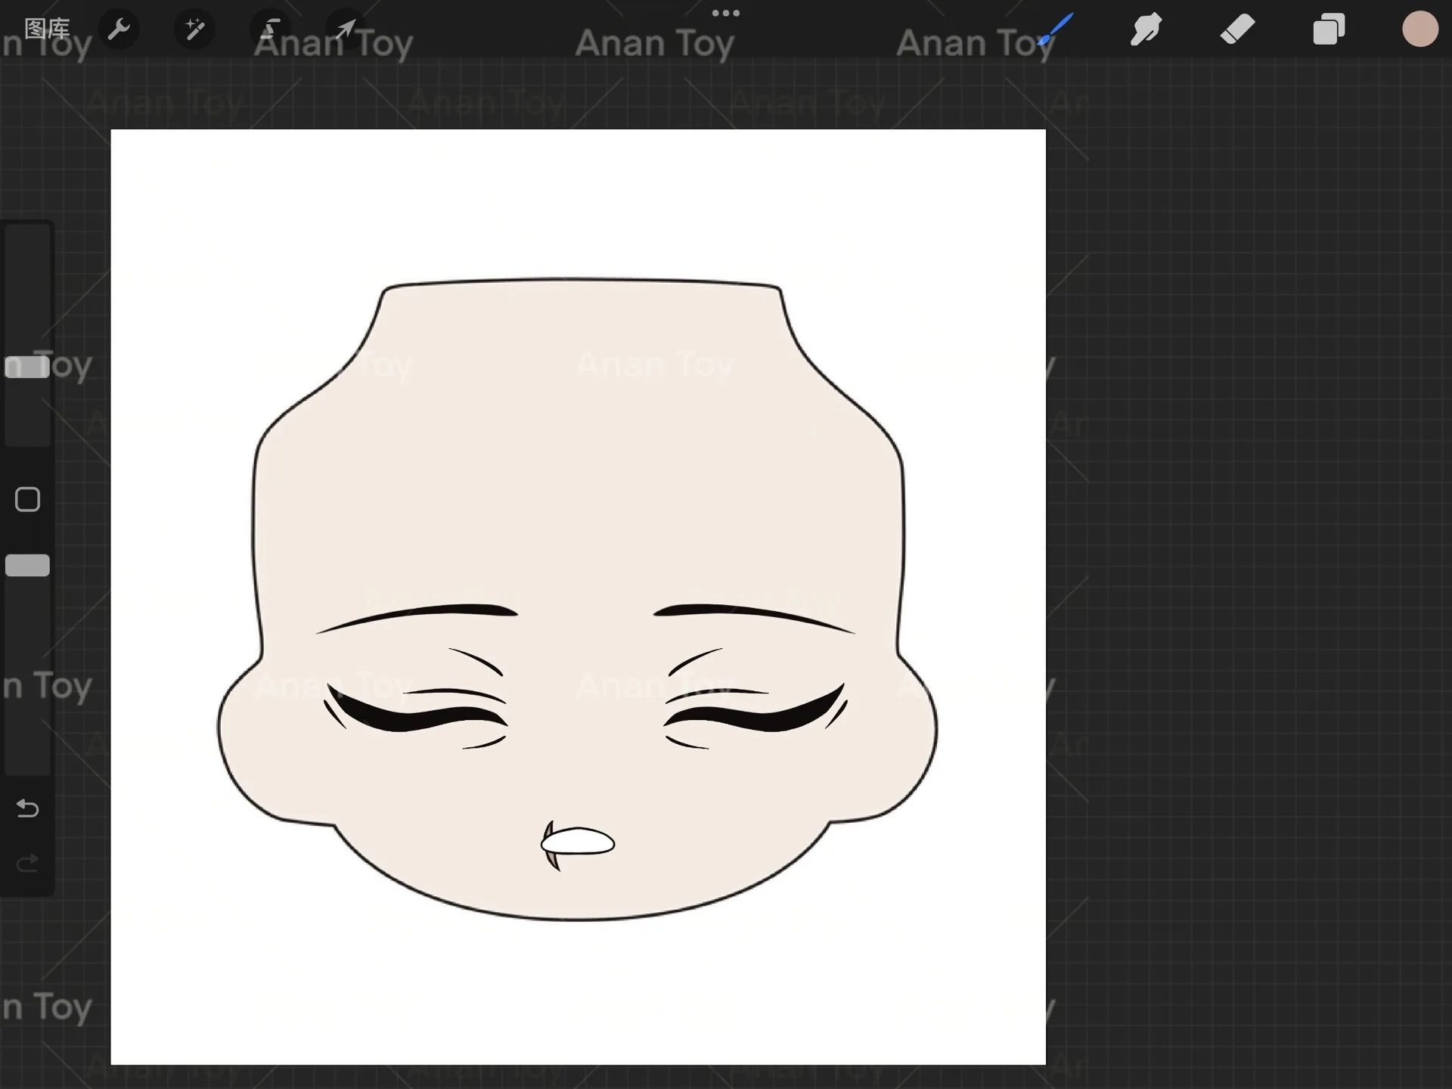Open the Layers panel
1452x1089 pixels.
1329,29
